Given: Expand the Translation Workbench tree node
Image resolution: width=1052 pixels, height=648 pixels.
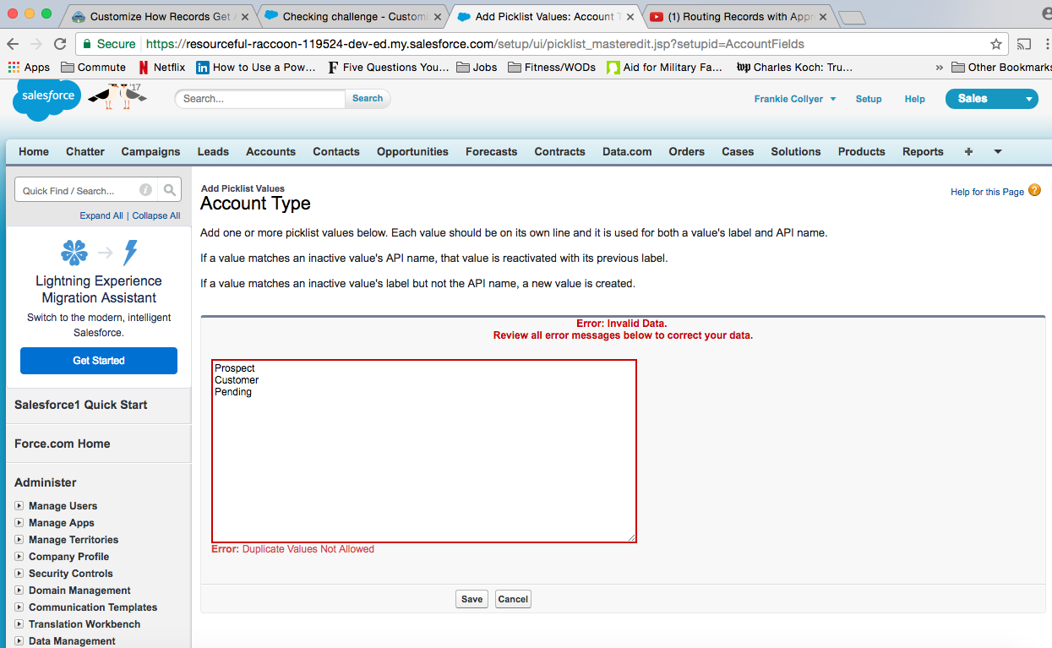Looking at the screenshot, I should 19,624.
